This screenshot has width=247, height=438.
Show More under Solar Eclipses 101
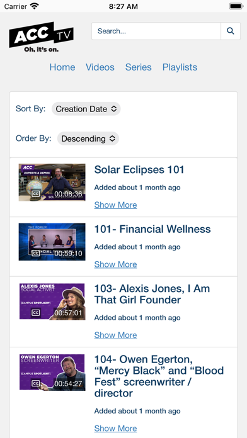point(115,205)
